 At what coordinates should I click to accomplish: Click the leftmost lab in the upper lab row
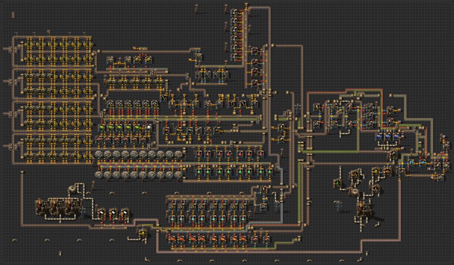point(99,154)
